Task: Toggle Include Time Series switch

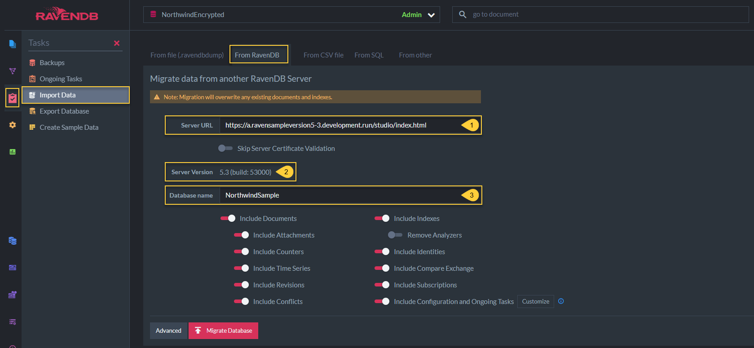Action: click(x=242, y=268)
